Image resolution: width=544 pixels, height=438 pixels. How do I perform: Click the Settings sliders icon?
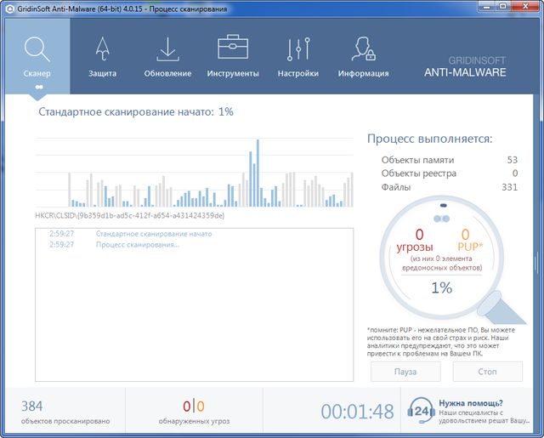click(x=297, y=48)
